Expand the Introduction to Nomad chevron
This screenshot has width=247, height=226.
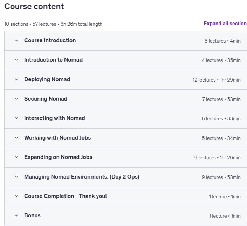(16, 60)
